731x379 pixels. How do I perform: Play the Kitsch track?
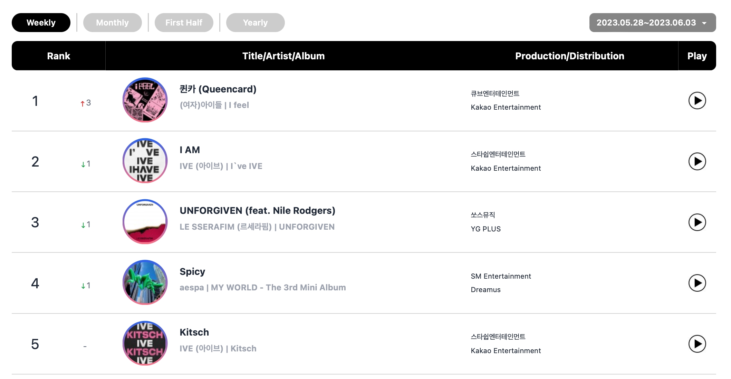point(697,344)
